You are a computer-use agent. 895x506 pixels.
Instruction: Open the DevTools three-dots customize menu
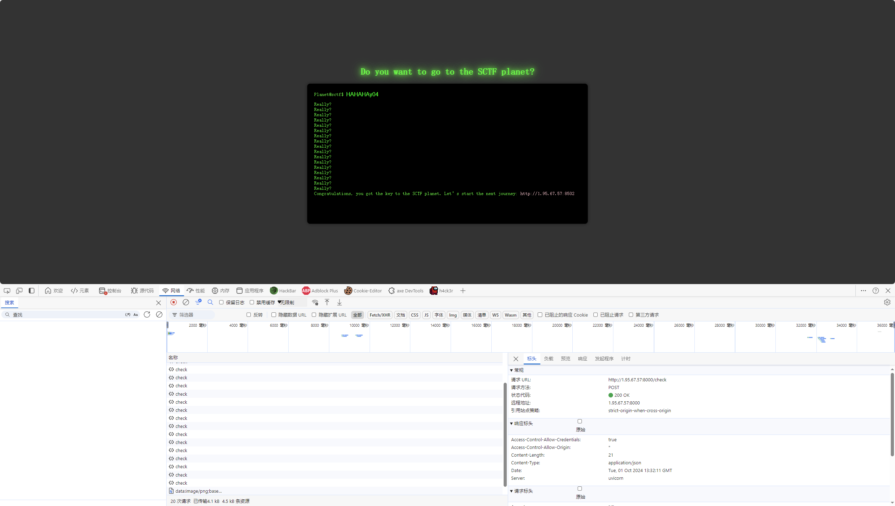863,291
